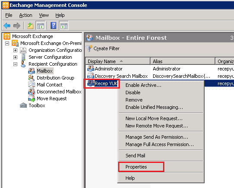Select Disconnected Mailbox node in tree

59,92
